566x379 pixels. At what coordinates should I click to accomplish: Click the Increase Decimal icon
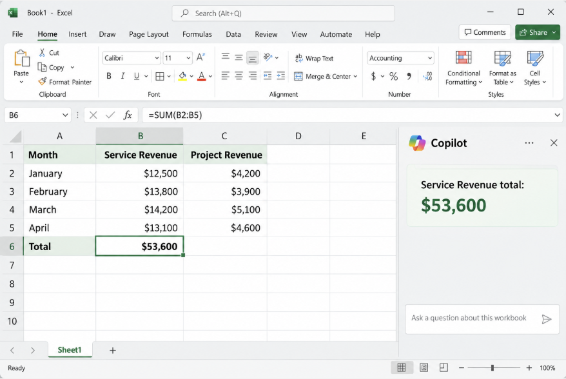(x=428, y=76)
